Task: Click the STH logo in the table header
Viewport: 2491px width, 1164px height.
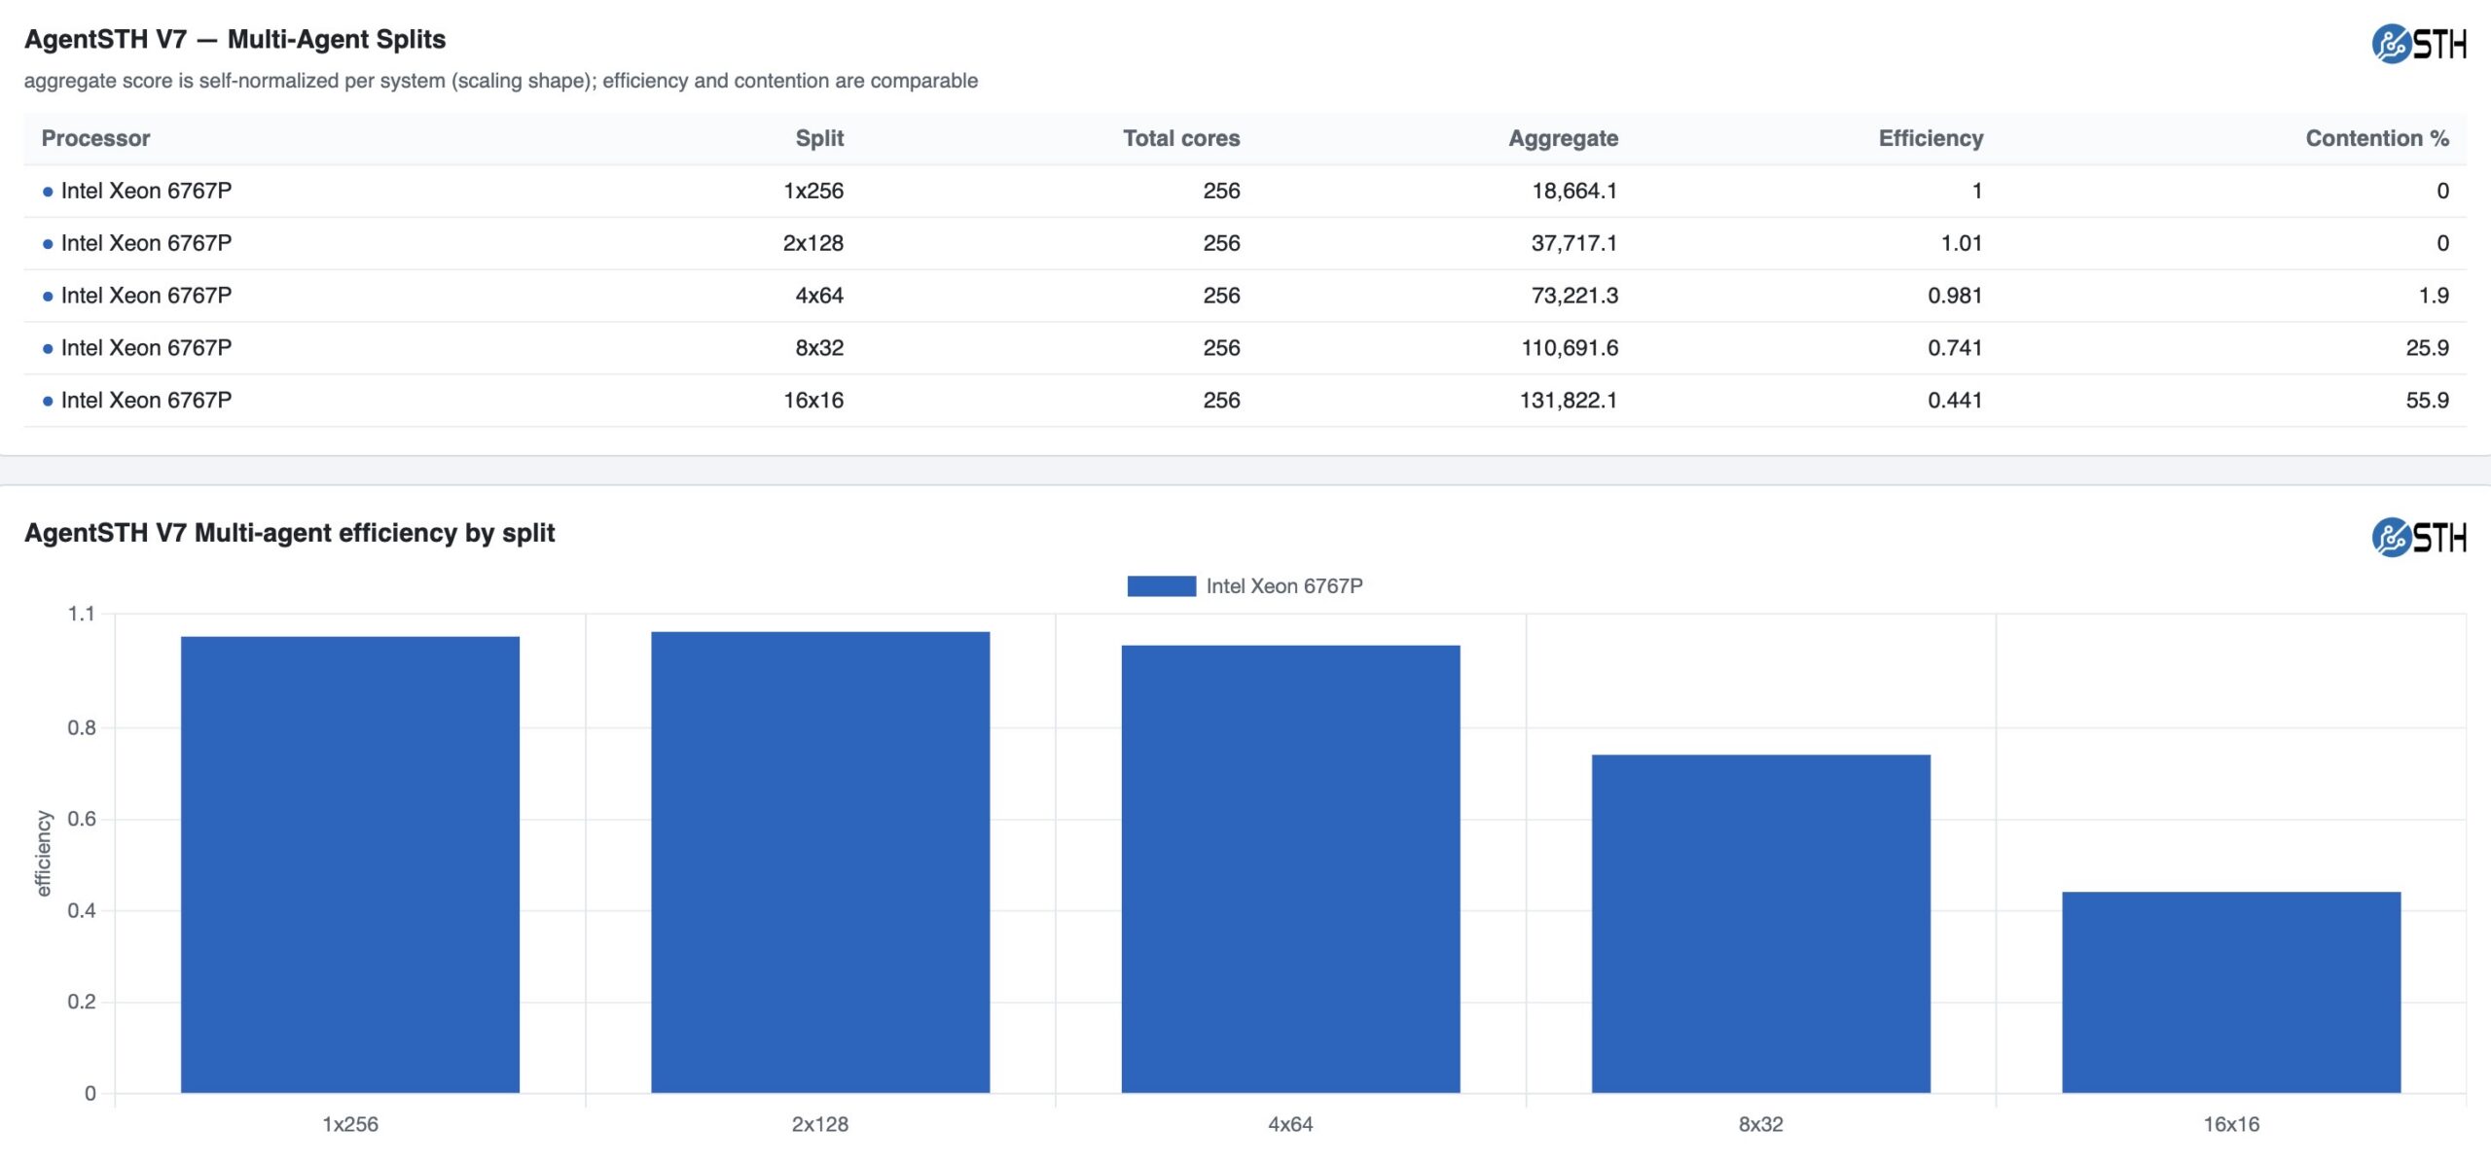Action: coord(2418,44)
